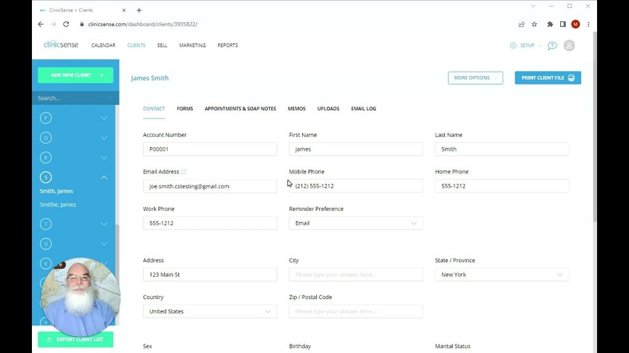Click the search magnifier icon in sidebar
Screen dimensions: 629x353
click(111, 98)
